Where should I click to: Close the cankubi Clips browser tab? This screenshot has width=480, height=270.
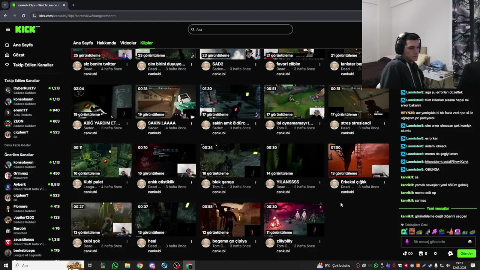[x=64, y=5]
